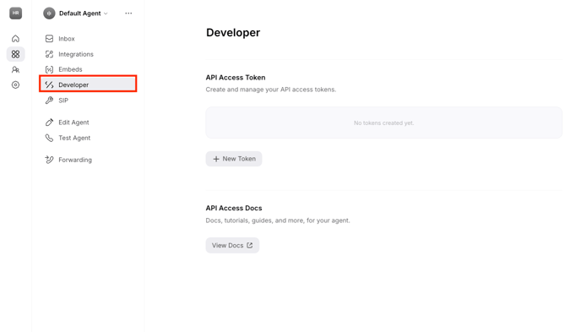
Task: Expand the Default Agent dropdown chevron
Action: coord(106,14)
